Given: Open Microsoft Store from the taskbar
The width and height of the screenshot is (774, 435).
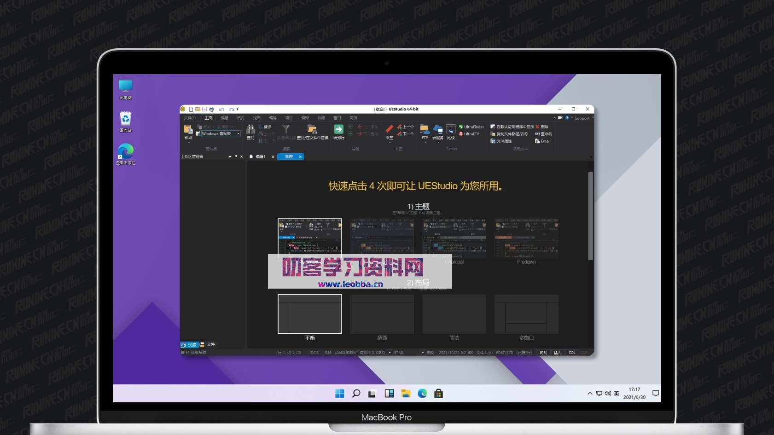Looking at the screenshot, I should [x=438, y=394].
